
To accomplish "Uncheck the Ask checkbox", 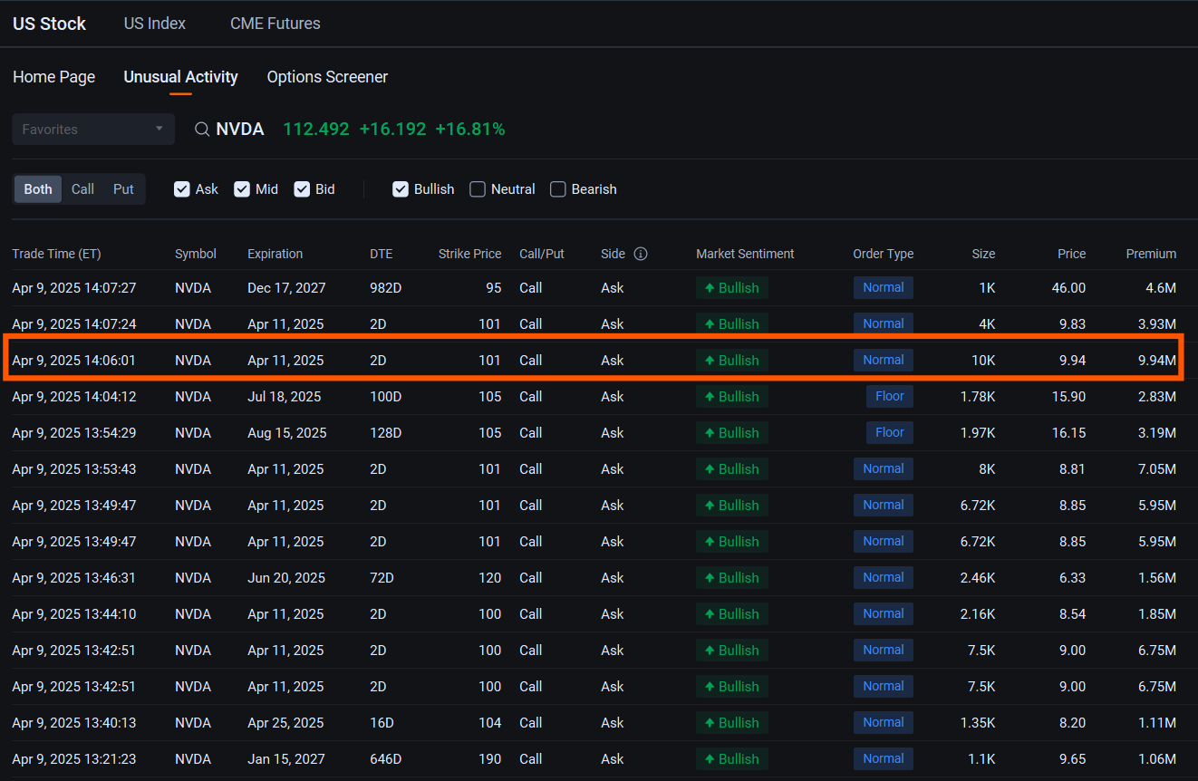I will [182, 189].
